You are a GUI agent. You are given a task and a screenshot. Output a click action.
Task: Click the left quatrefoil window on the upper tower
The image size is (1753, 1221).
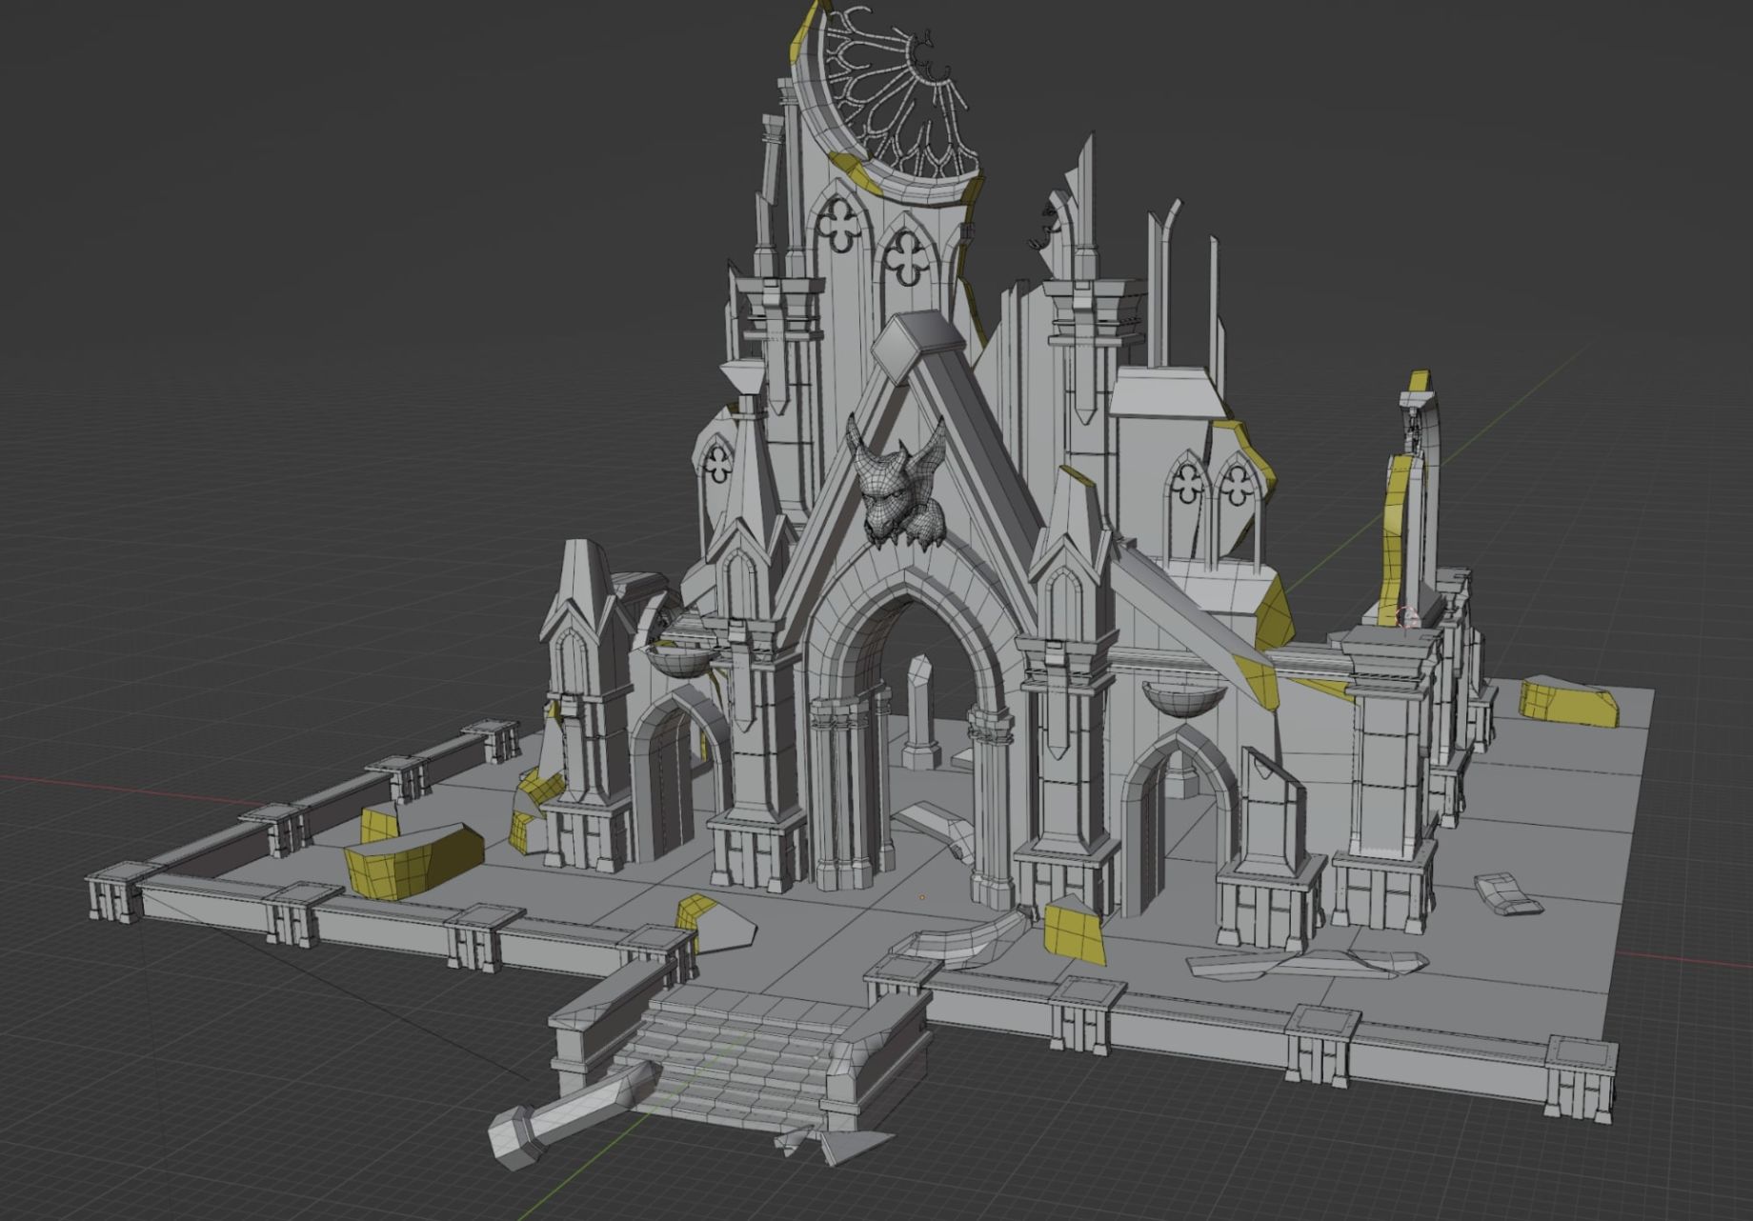[x=838, y=225]
